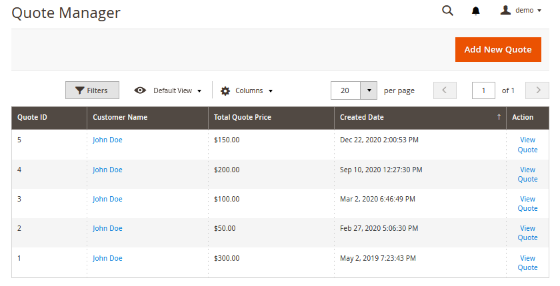Open the Filters panel

coord(92,90)
